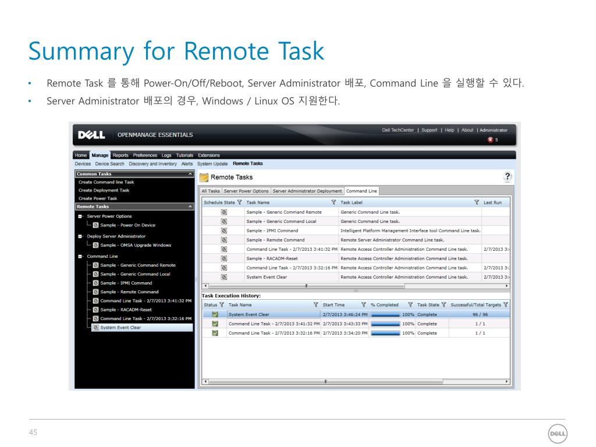Click schedule state icon for Generic Command Local row
This screenshot has height=447, width=596.
pyautogui.click(x=224, y=221)
